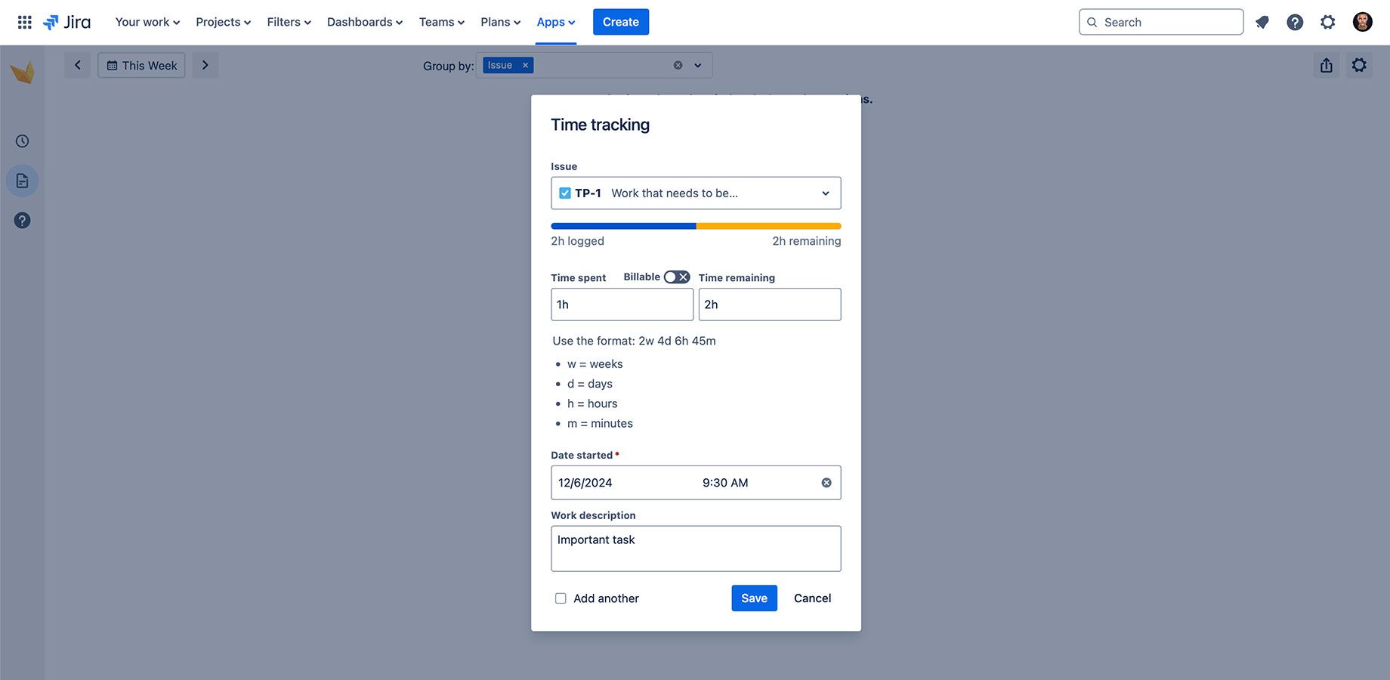The image size is (1390, 680).
Task: Click the m = minutes list item
Action: click(x=600, y=424)
